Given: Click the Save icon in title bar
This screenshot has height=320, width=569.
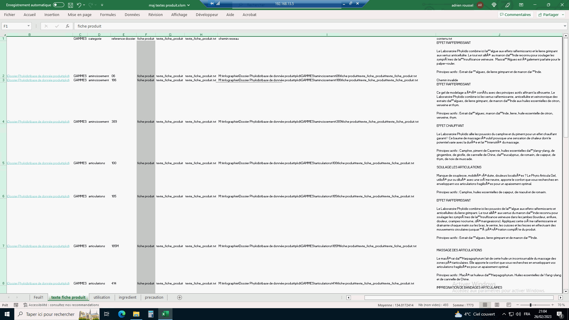Looking at the screenshot, I should click(71, 5).
